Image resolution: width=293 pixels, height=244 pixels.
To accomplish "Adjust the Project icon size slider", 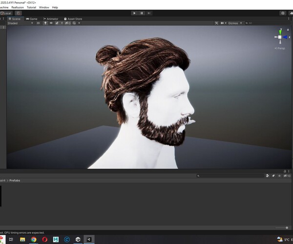I will 282,227.
